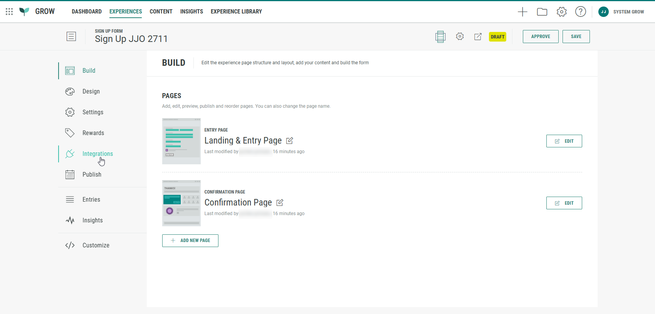The height and width of the screenshot is (314, 655).
Task: Click the calendar schedule icon near Draft
Action: point(440,37)
